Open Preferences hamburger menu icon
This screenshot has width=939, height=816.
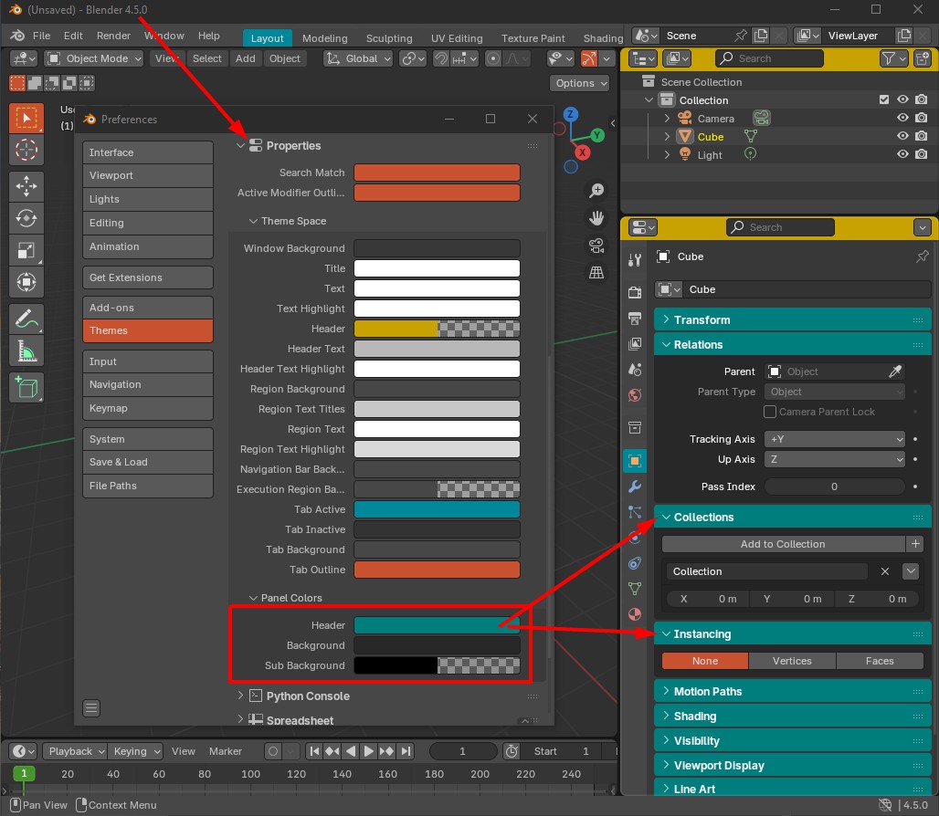coord(91,708)
